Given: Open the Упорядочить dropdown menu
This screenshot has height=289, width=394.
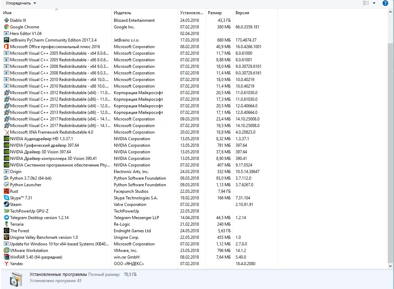Looking at the screenshot, I should coord(21,3).
